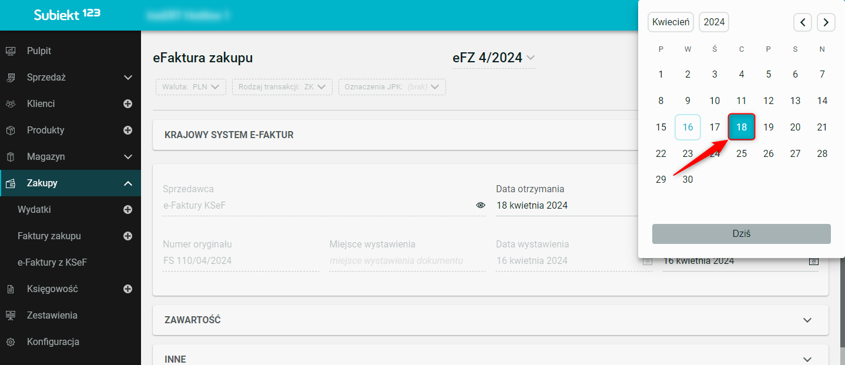The image size is (845, 365).
Task: Add new client with Klienci plus icon
Action: pos(128,104)
